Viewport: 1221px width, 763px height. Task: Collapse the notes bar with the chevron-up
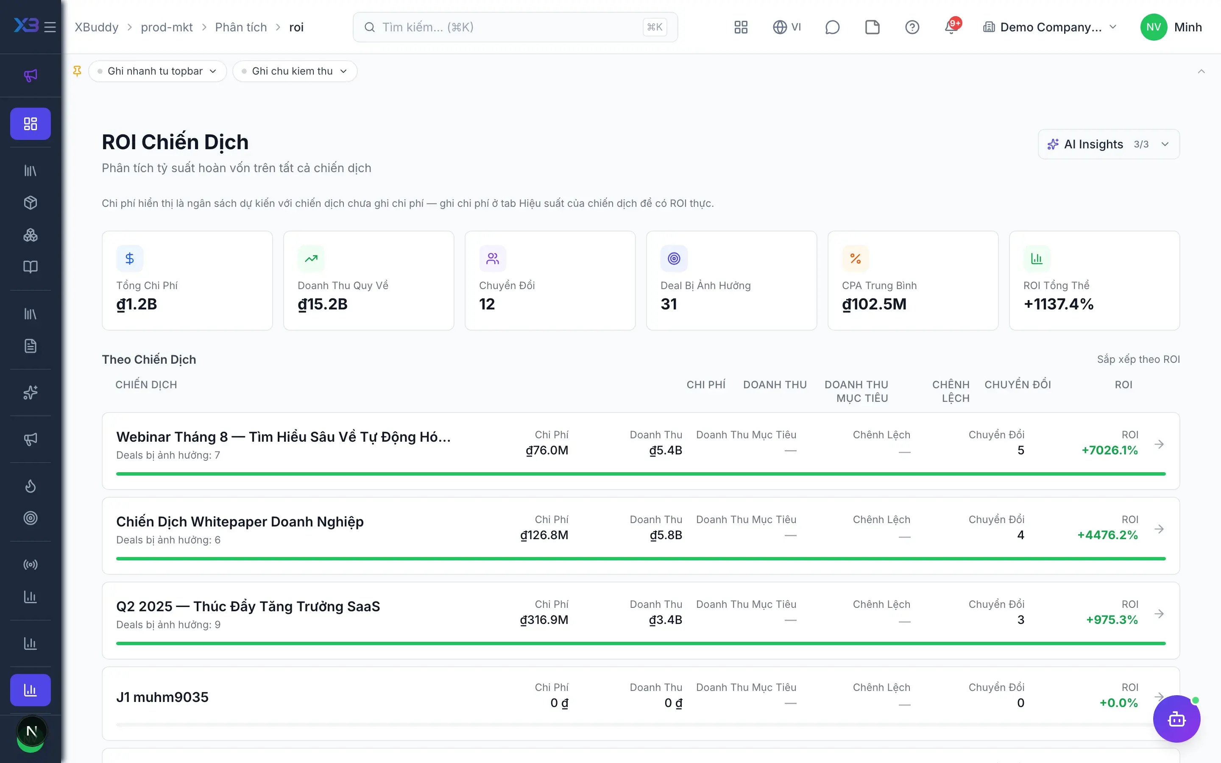(x=1201, y=71)
